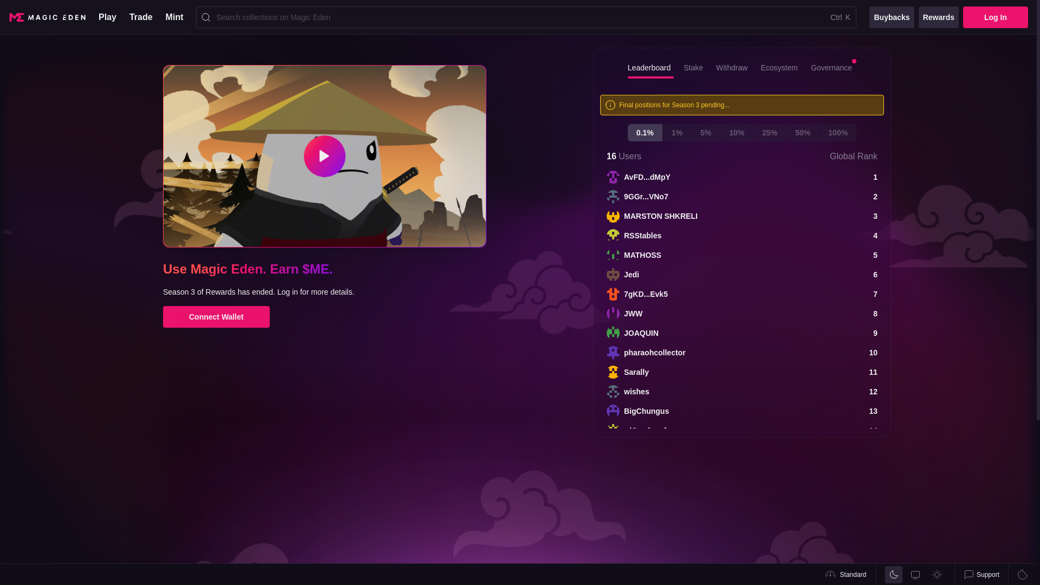The height and width of the screenshot is (585, 1040).
Task: Open the Governance tab
Action: click(831, 68)
